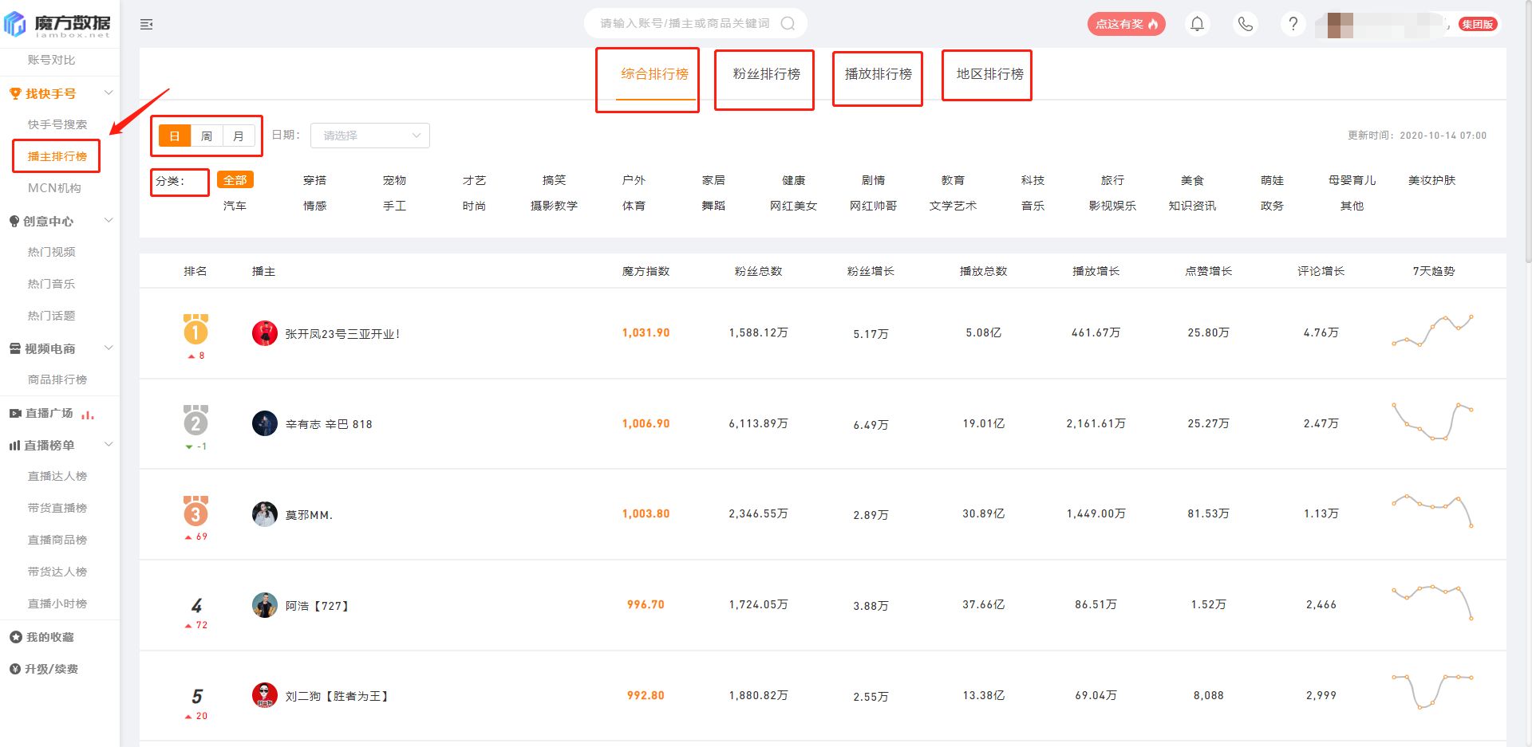Filter by 穿搭 category

coord(315,180)
